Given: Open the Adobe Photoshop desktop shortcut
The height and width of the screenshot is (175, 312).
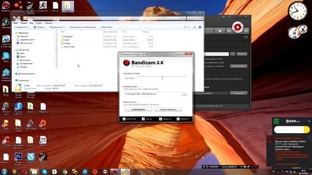Looking at the screenshot, I should point(19,159).
